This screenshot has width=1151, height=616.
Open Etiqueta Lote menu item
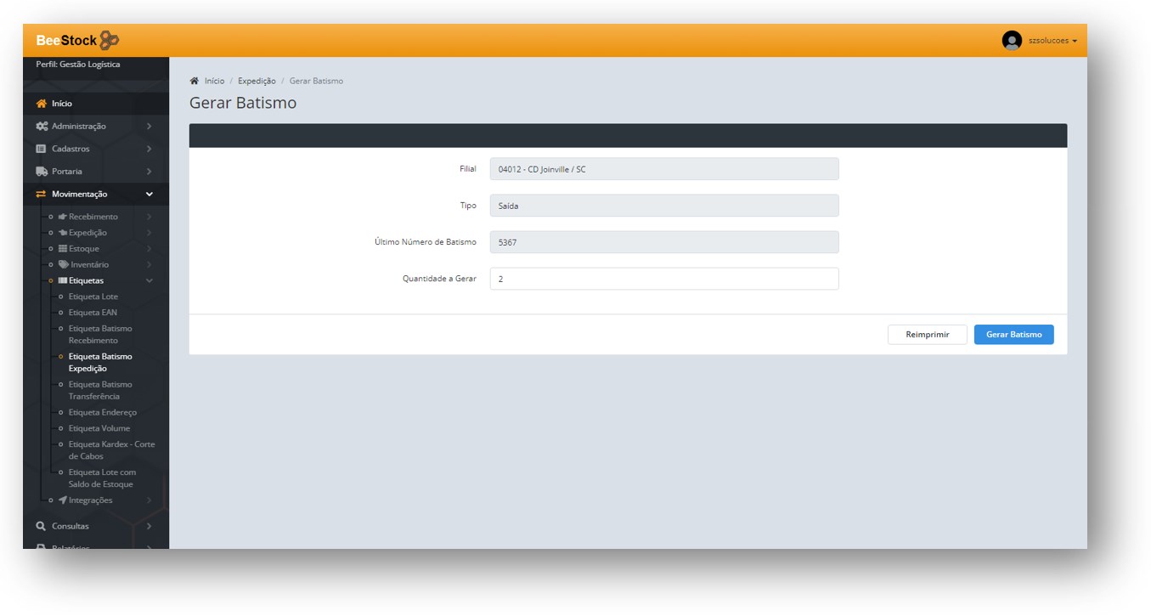click(x=93, y=297)
